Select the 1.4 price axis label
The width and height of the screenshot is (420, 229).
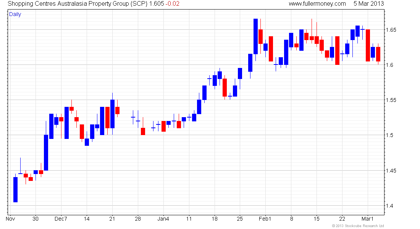tap(389, 206)
